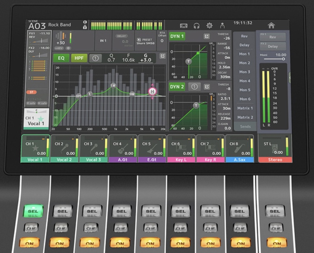This screenshot has height=253, width=314.
Task: Open the EQ section pop-out icon
Action: 162,56
